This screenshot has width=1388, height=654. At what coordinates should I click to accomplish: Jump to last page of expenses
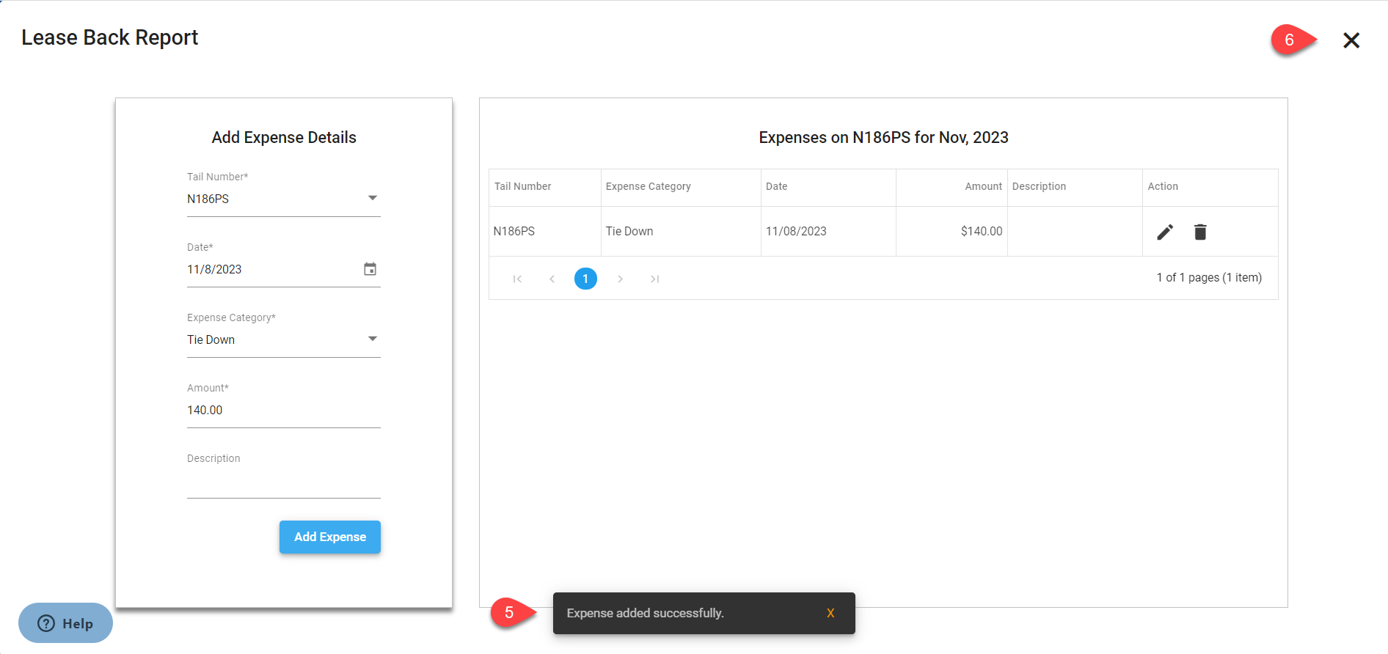point(654,279)
